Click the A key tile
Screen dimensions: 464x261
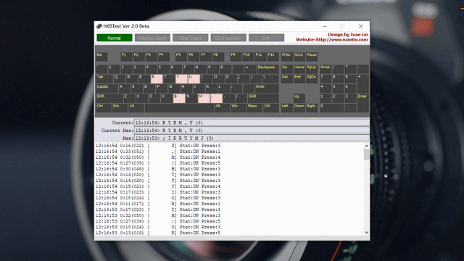pos(125,88)
